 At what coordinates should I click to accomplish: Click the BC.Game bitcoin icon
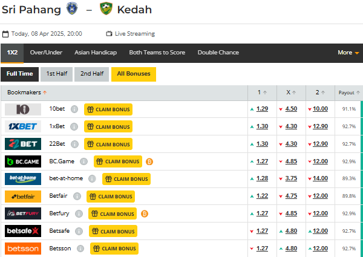tap(149, 161)
